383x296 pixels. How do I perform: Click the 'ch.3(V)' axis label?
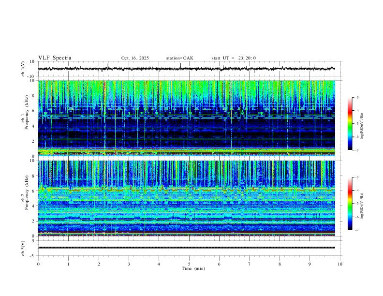(x=23, y=248)
